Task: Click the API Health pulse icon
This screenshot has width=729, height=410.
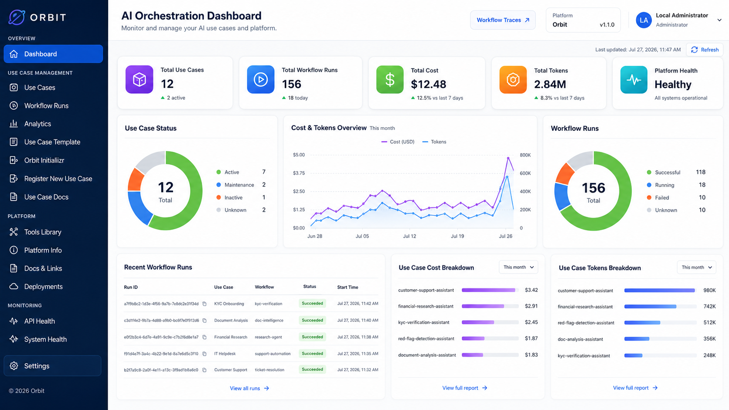Action: [x=14, y=321]
